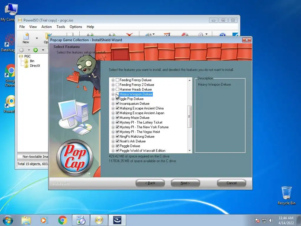Open File Explorer from the taskbar

[26, 220]
